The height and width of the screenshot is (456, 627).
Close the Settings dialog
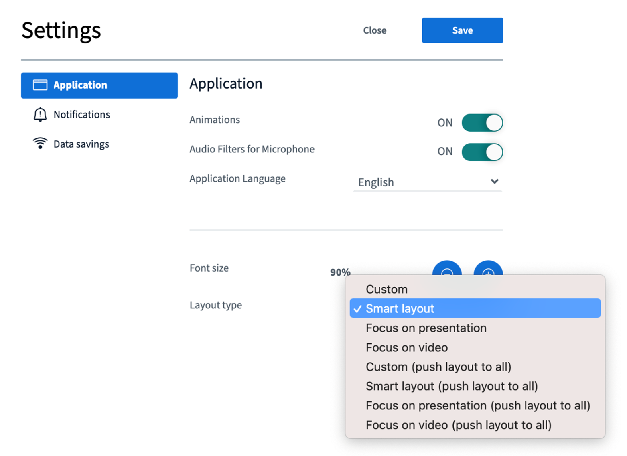click(375, 30)
